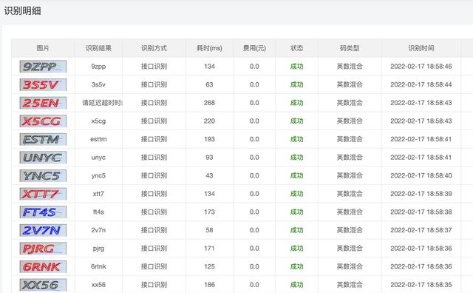Open the XX56 captcha thumbnail

tap(43, 285)
